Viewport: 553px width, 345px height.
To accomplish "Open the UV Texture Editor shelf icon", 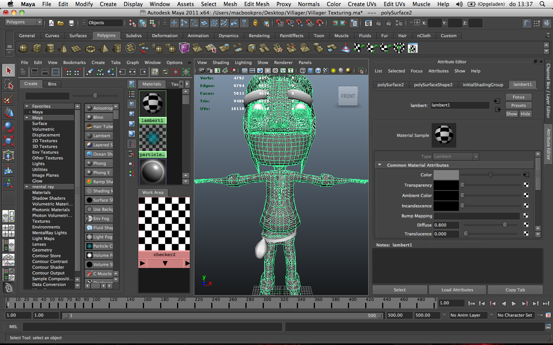I will [x=412, y=48].
